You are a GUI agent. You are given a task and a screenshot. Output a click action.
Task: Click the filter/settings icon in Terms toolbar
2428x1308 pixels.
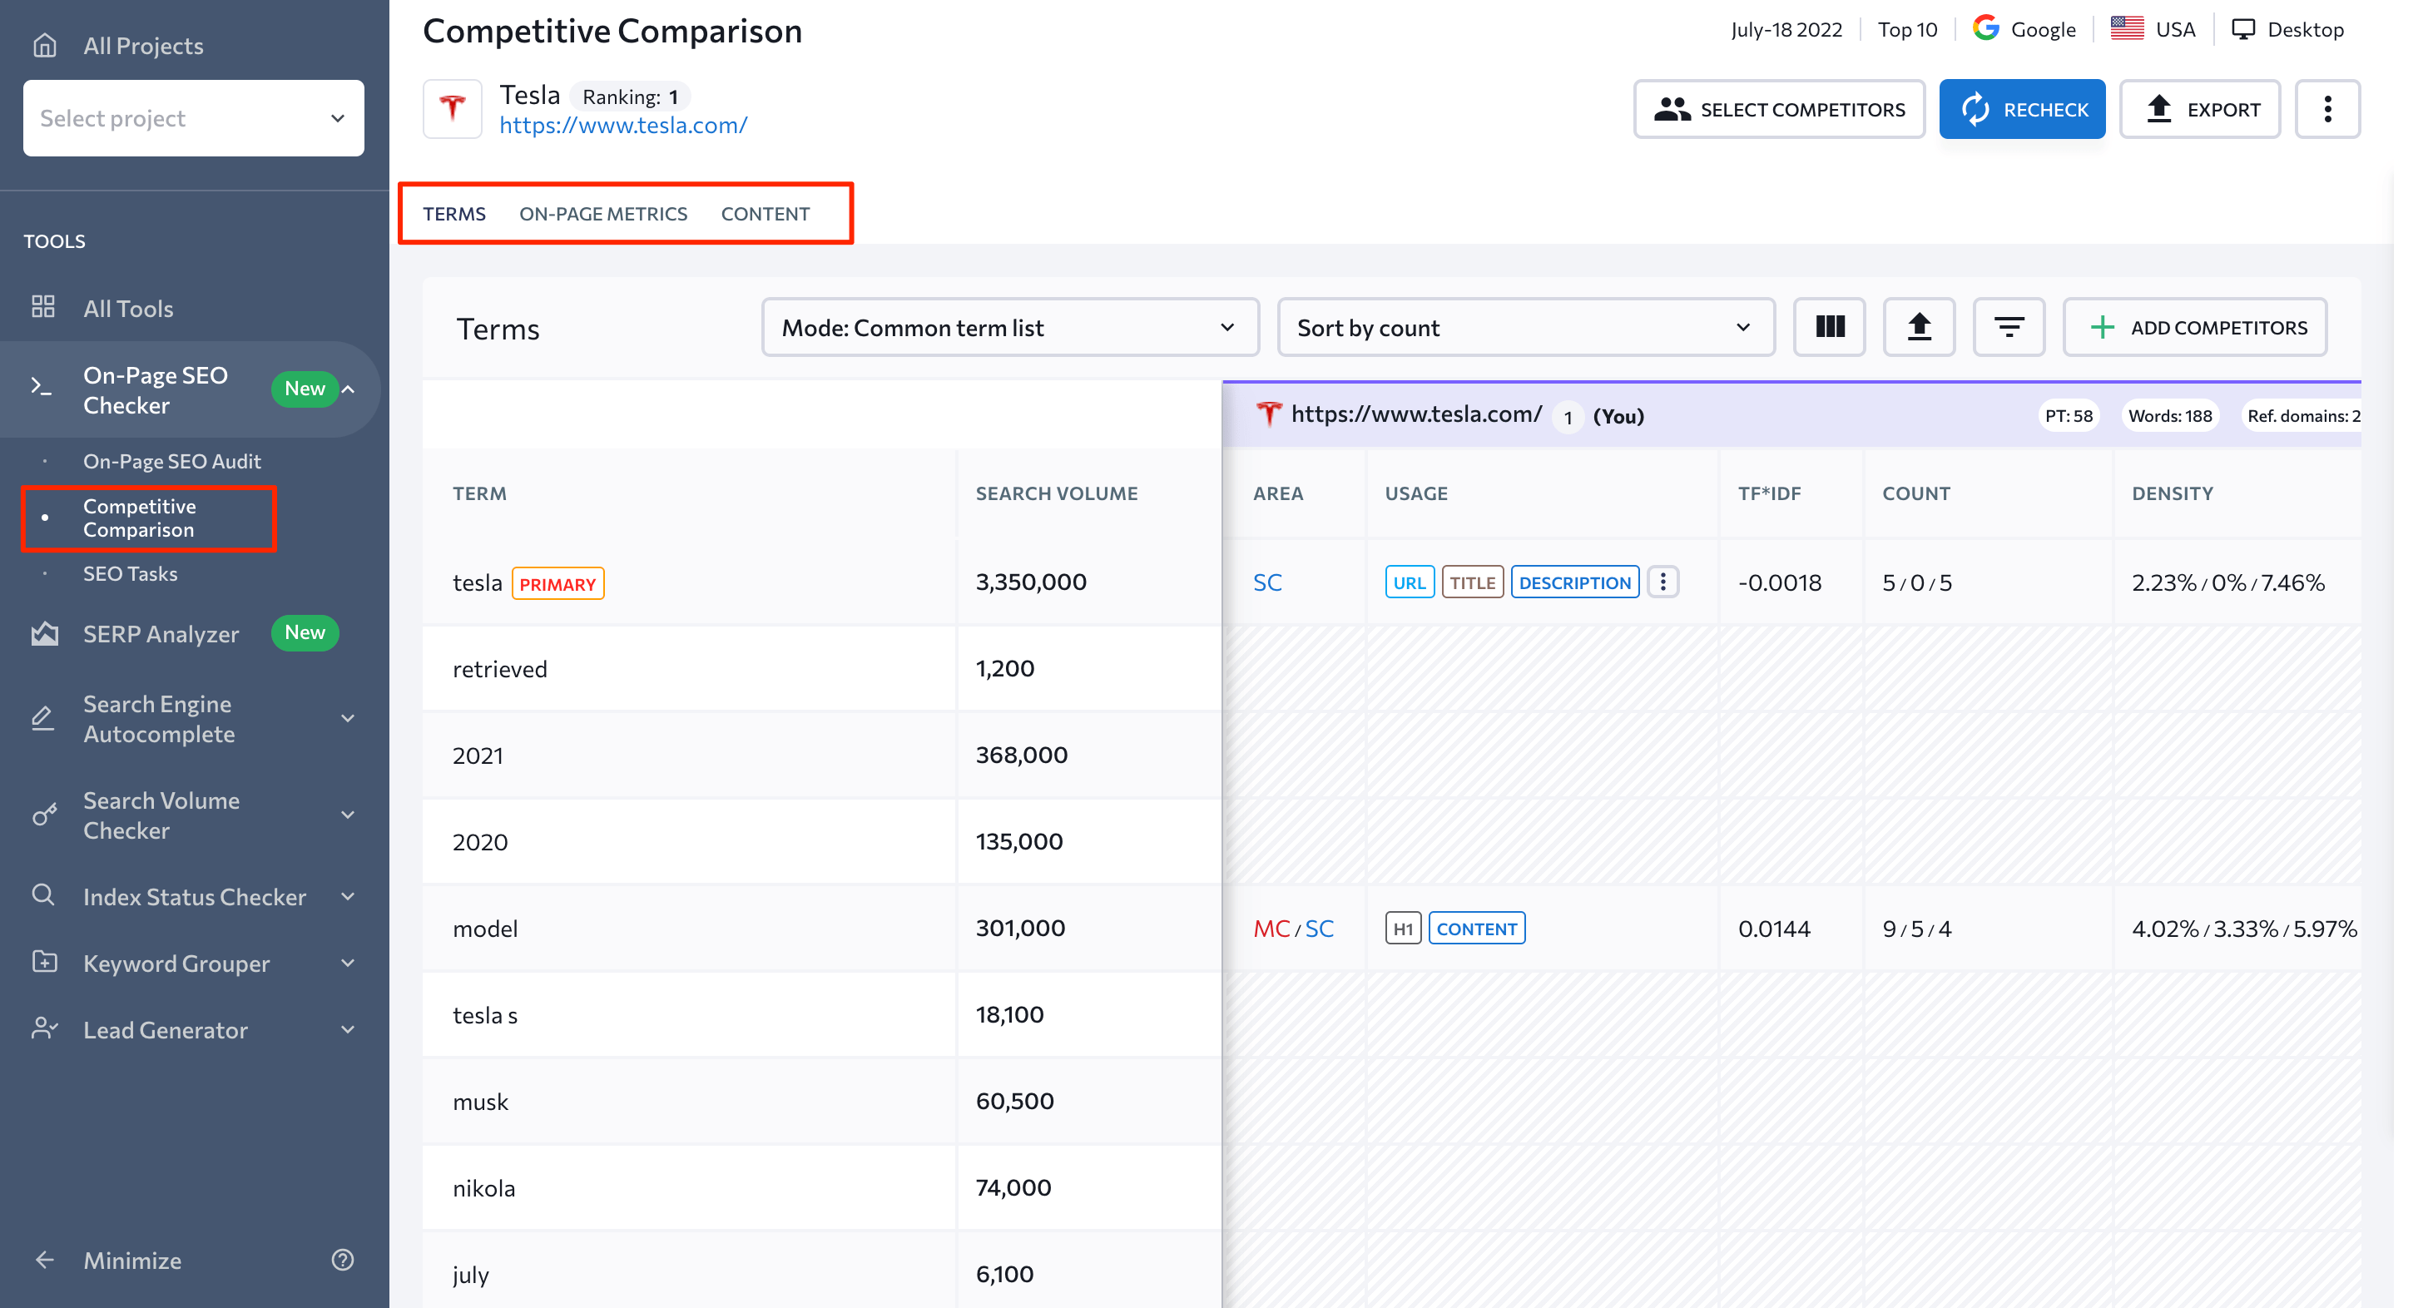pyautogui.click(x=2009, y=327)
